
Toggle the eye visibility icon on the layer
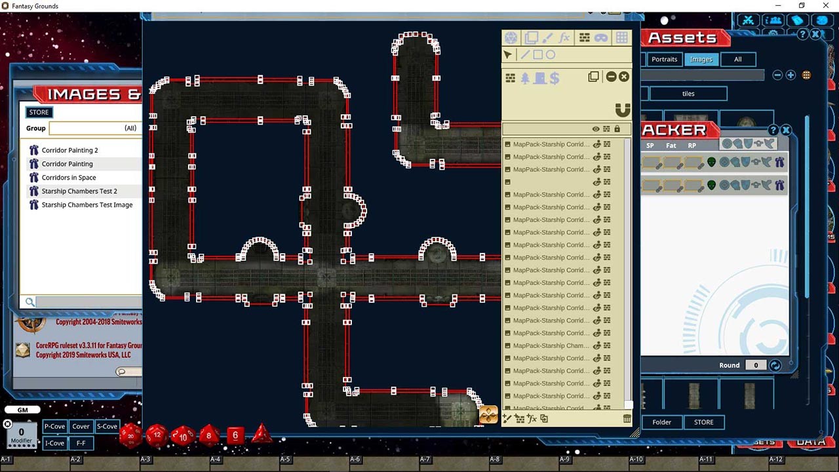coord(596,129)
